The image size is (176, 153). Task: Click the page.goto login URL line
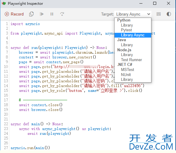[x=67, y=67]
